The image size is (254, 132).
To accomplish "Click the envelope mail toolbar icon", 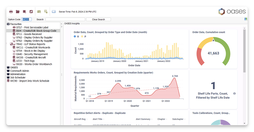I will 39,12.
